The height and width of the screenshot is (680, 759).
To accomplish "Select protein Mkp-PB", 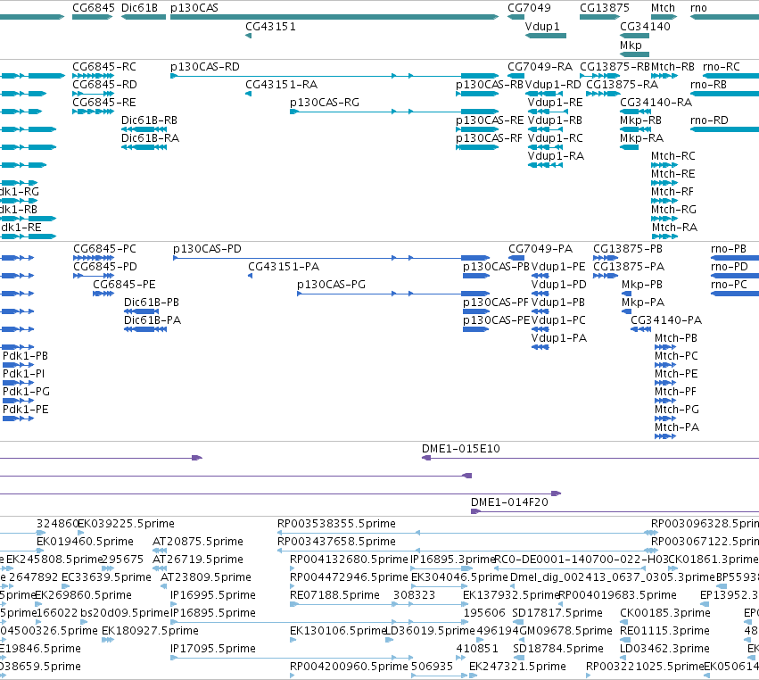I will 642,285.
